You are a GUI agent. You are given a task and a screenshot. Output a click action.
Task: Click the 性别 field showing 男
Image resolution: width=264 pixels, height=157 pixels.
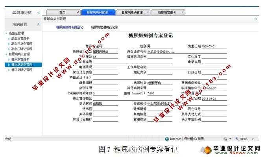160,46
